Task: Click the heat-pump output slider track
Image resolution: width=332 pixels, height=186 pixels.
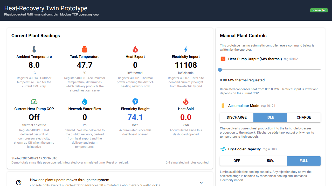Action: pos(270,70)
